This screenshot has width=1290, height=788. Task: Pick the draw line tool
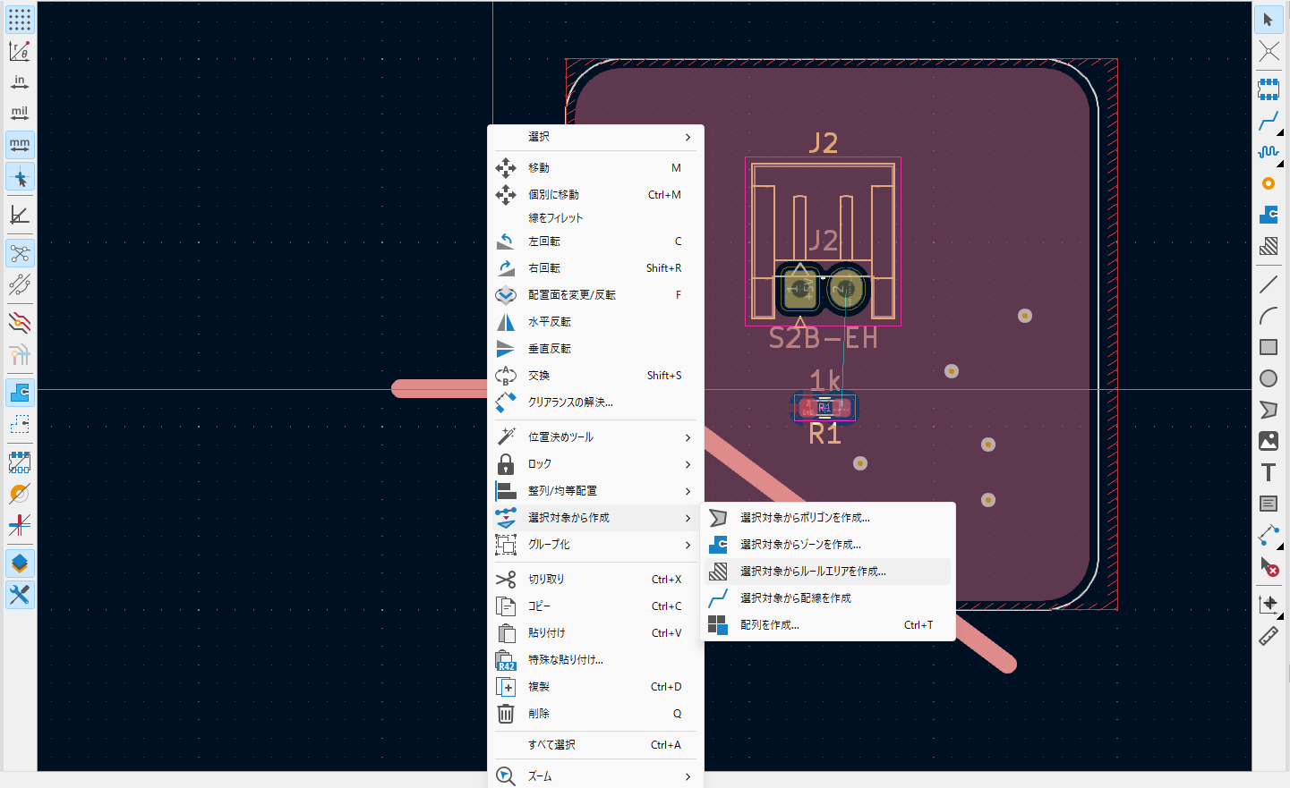coord(1269,284)
